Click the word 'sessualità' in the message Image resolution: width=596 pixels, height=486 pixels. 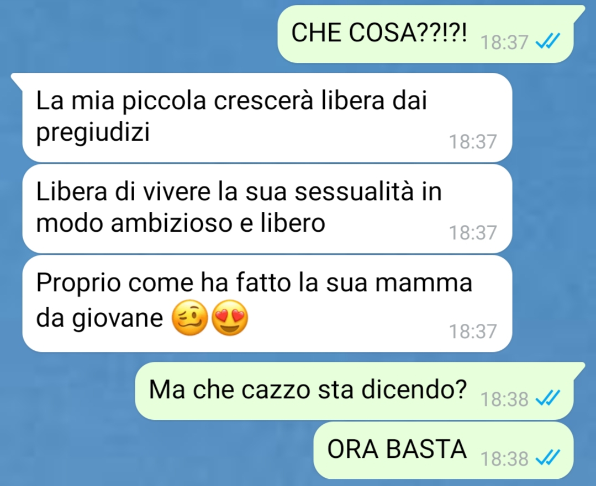coord(354,191)
